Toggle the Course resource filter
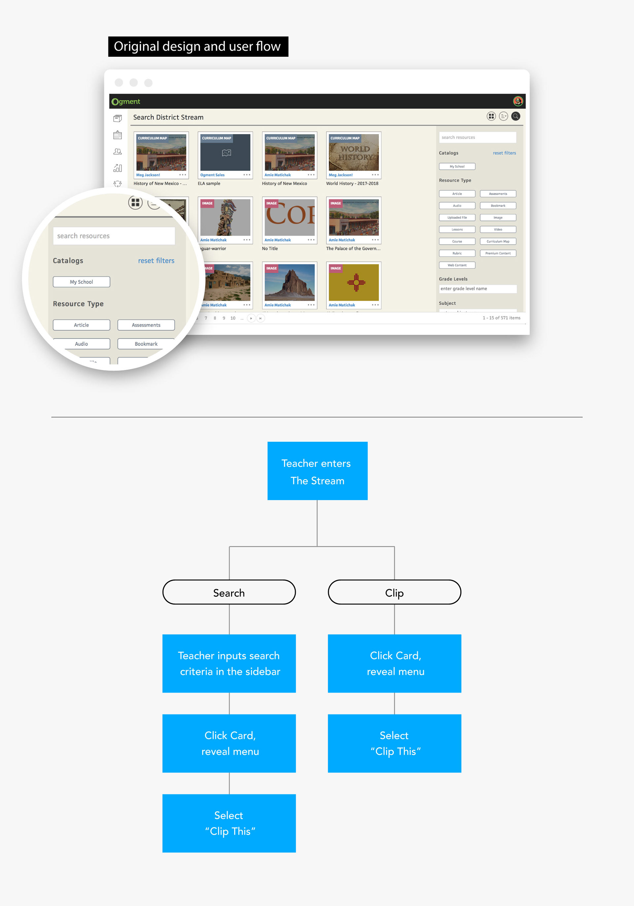634x906 pixels. tap(457, 241)
